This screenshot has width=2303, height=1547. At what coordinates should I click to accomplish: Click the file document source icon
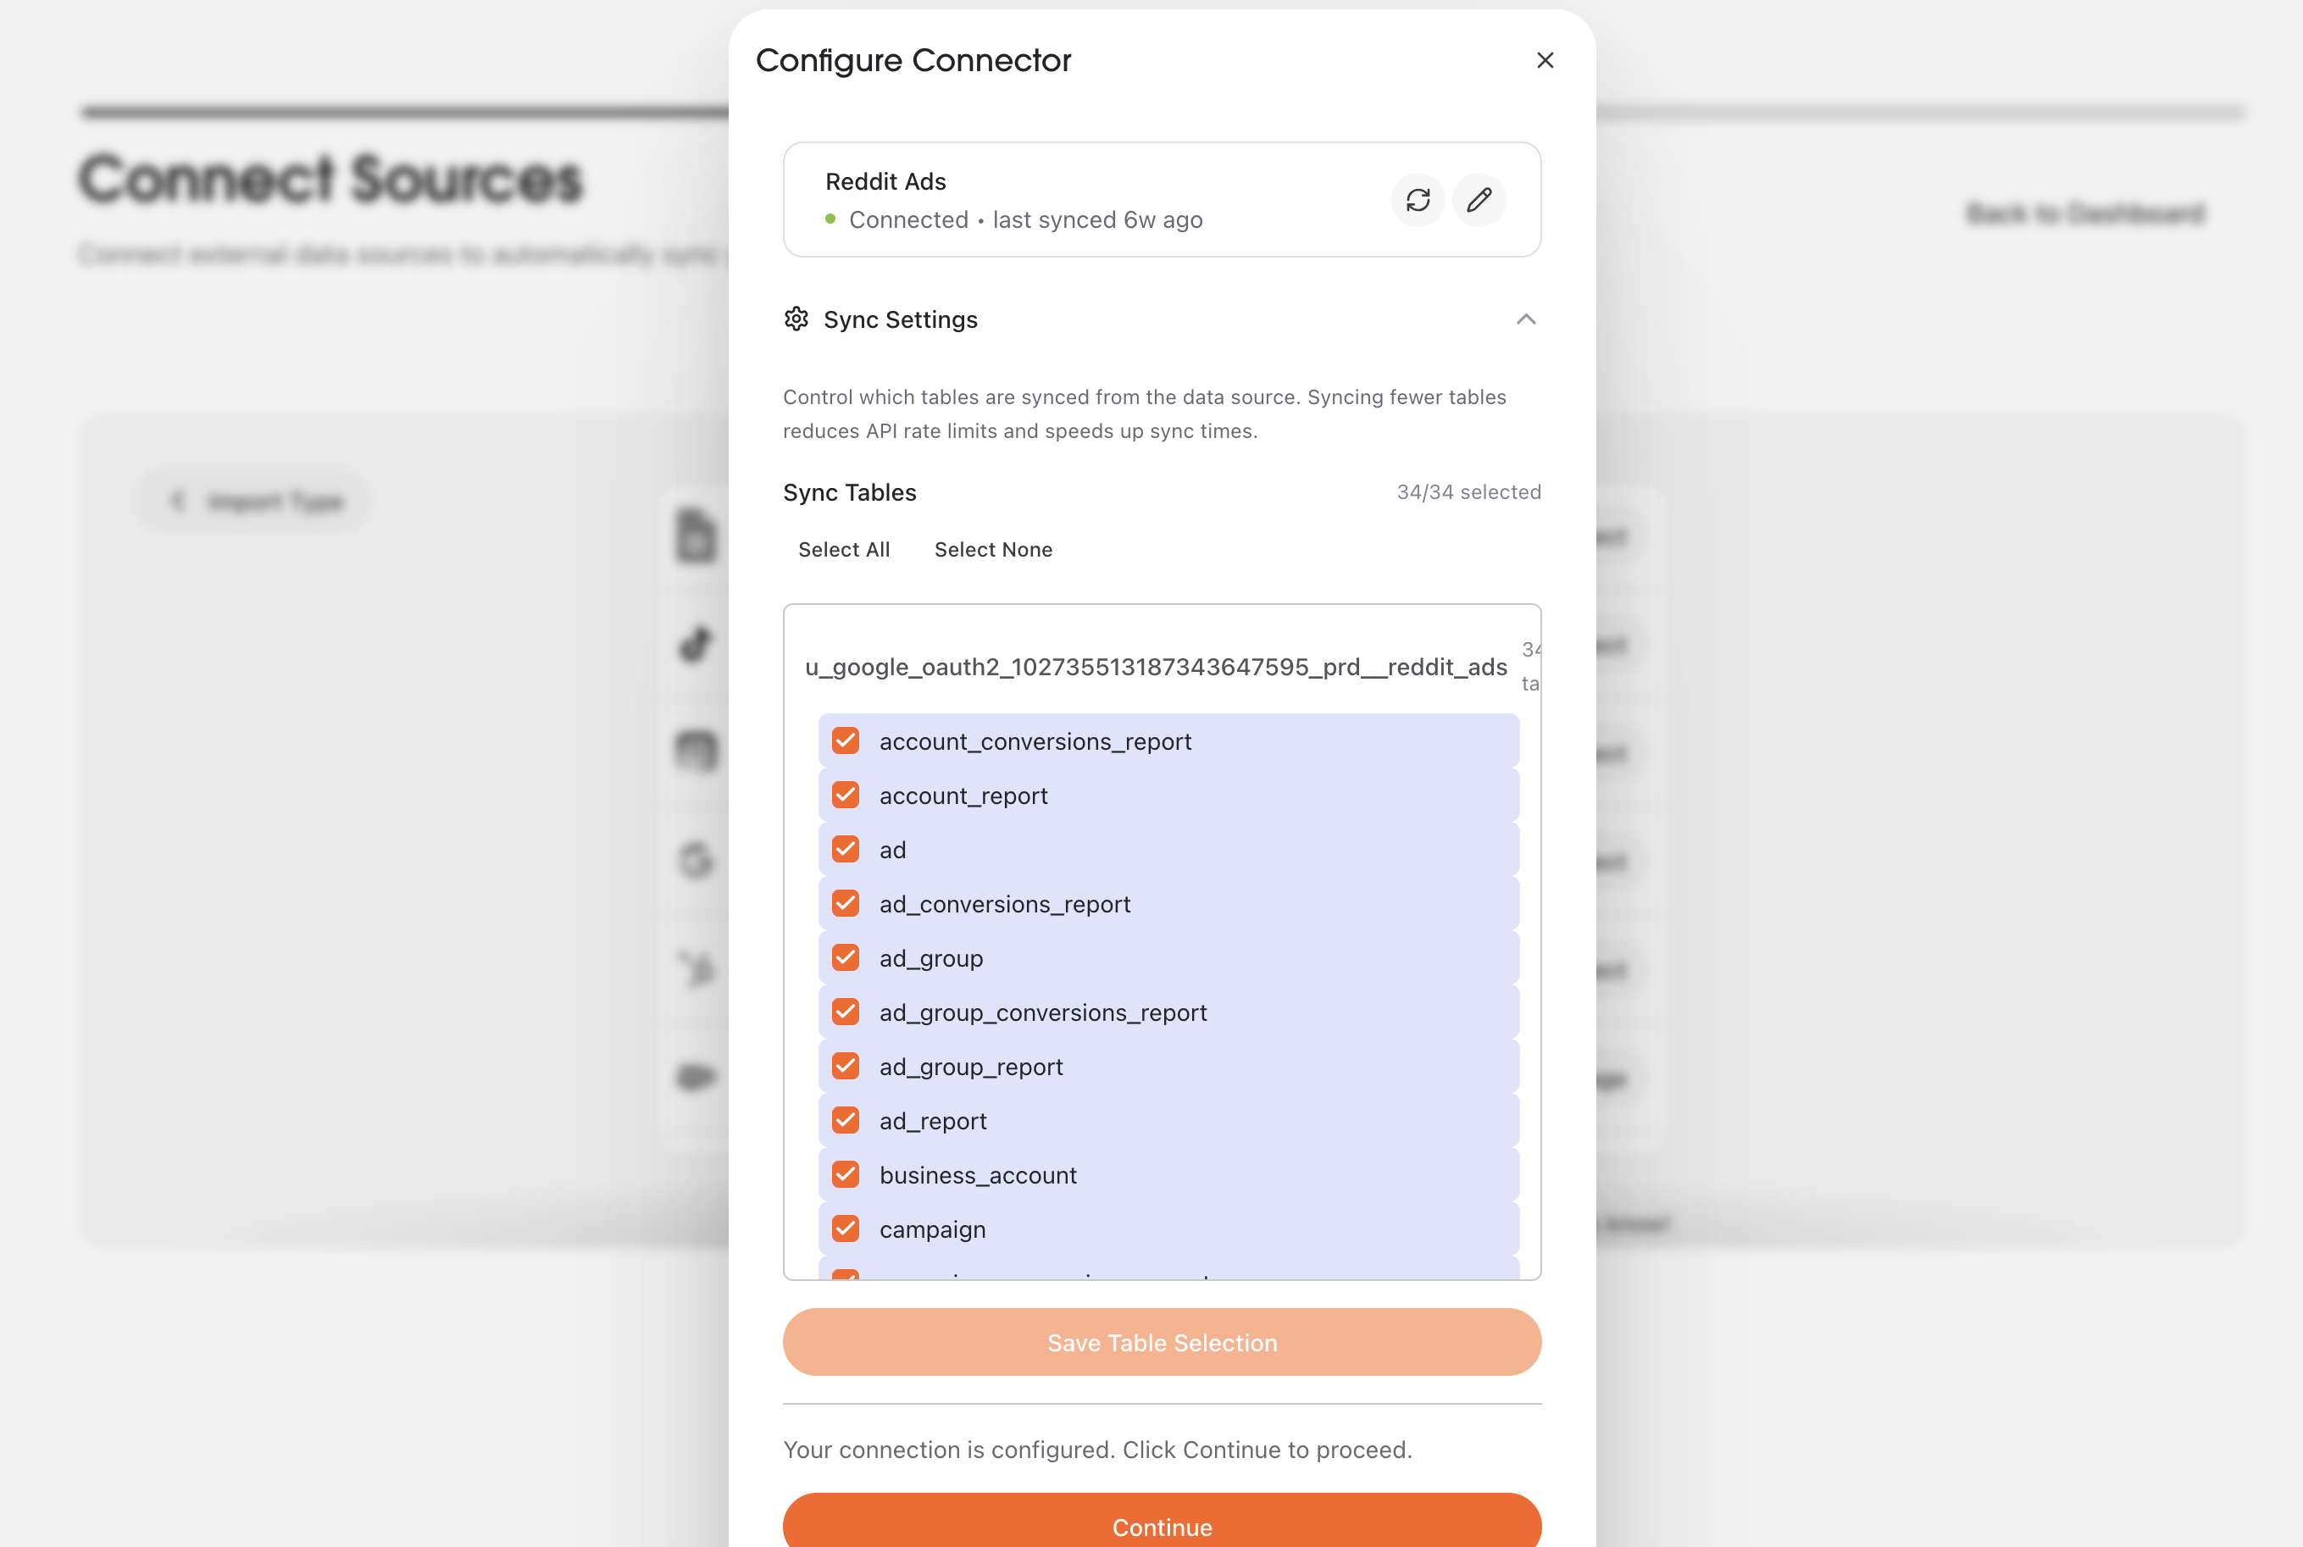pos(695,535)
